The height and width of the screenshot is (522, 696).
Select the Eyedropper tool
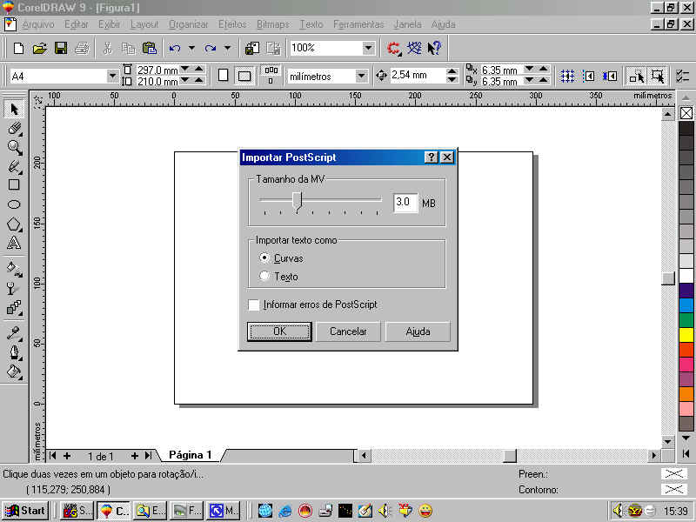coord(14,333)
